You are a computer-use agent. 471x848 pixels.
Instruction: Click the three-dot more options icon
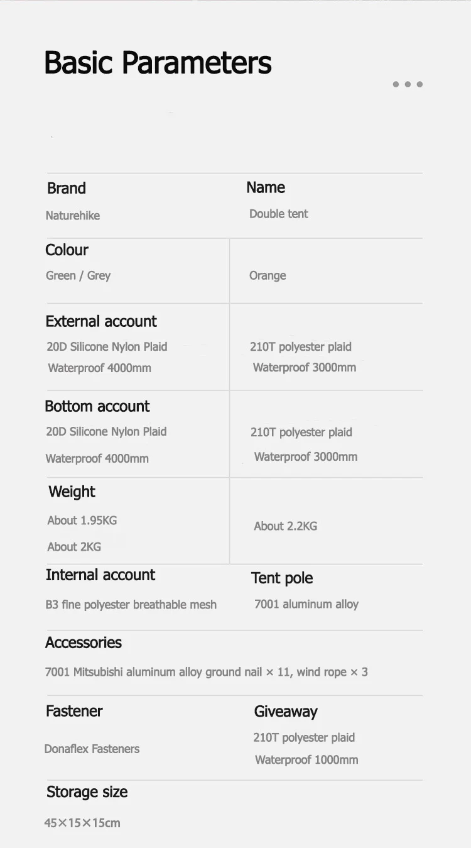[x=408, y=84]
